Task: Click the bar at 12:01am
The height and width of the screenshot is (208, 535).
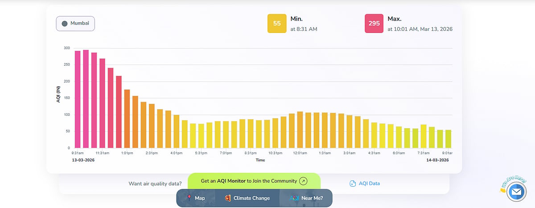Action: pyautogui.click(x=300, y=130)
